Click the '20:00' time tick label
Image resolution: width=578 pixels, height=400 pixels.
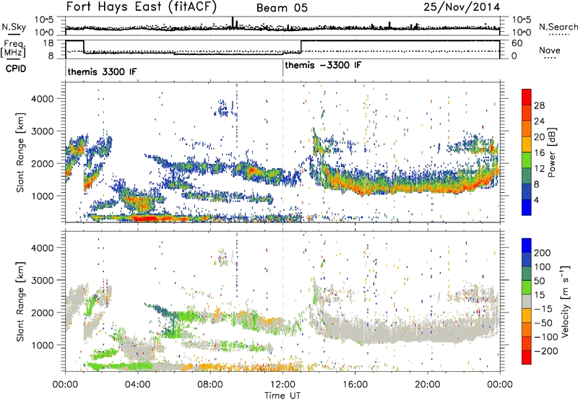coord(428,385)
